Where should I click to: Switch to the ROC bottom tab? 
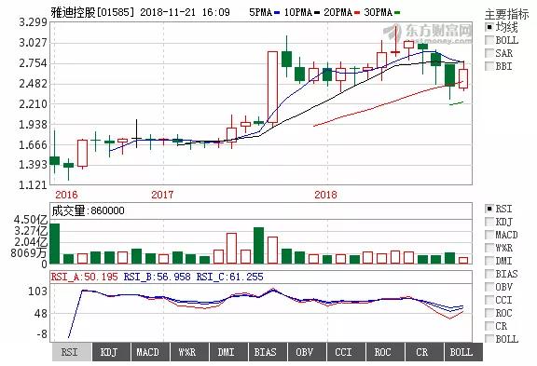point(385,352)
